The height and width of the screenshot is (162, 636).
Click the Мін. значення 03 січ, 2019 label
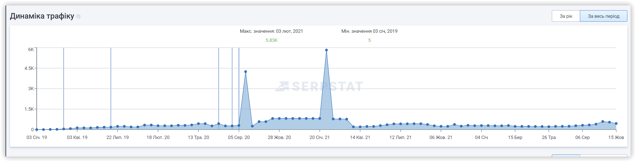pyautogui.click(x=369, y=31)
